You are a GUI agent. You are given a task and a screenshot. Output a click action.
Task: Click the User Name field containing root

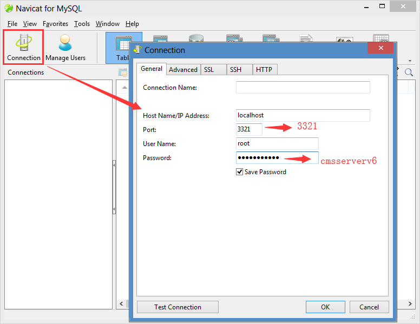point(277,143)
